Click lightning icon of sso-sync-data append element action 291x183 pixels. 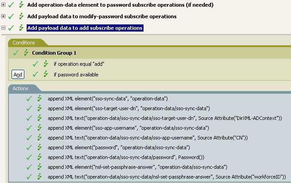pyautogui.click(x=40, y=99)
